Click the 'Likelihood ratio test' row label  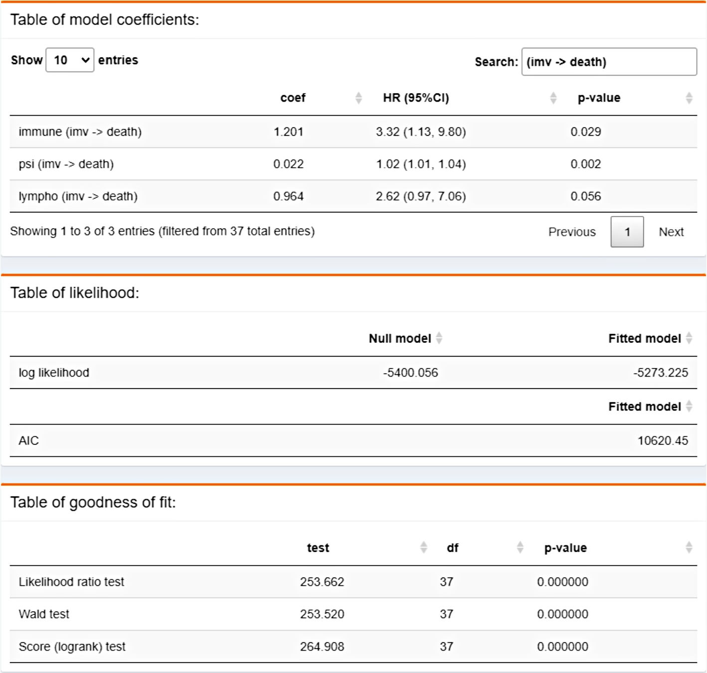(x=71, y=582)
